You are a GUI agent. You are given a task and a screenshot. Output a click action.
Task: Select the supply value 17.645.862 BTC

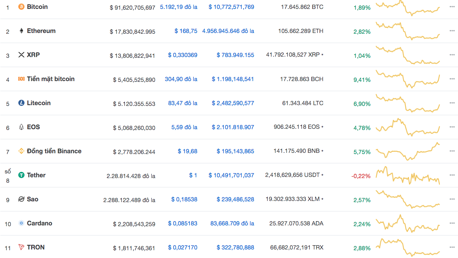(302, 7)
